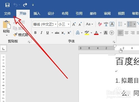This screenshot has height=102, width=139.
Task: Open the Text Effects dropdown arrow
Action: click(82, 33)
